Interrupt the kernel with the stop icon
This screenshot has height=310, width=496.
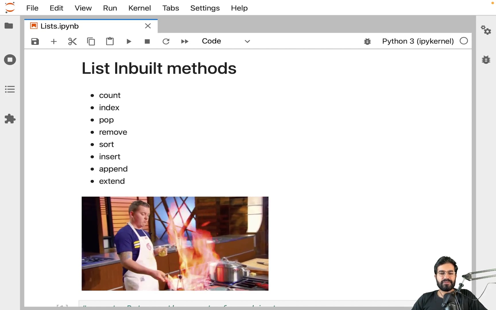pyautogui.click(x=147, y=41)
